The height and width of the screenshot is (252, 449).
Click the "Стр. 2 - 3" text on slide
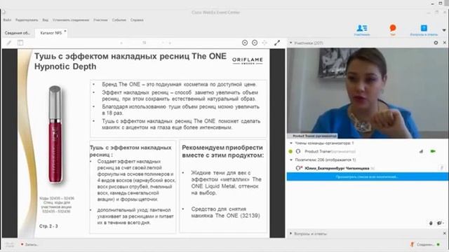pyautogui.click(x=48, y=226)
